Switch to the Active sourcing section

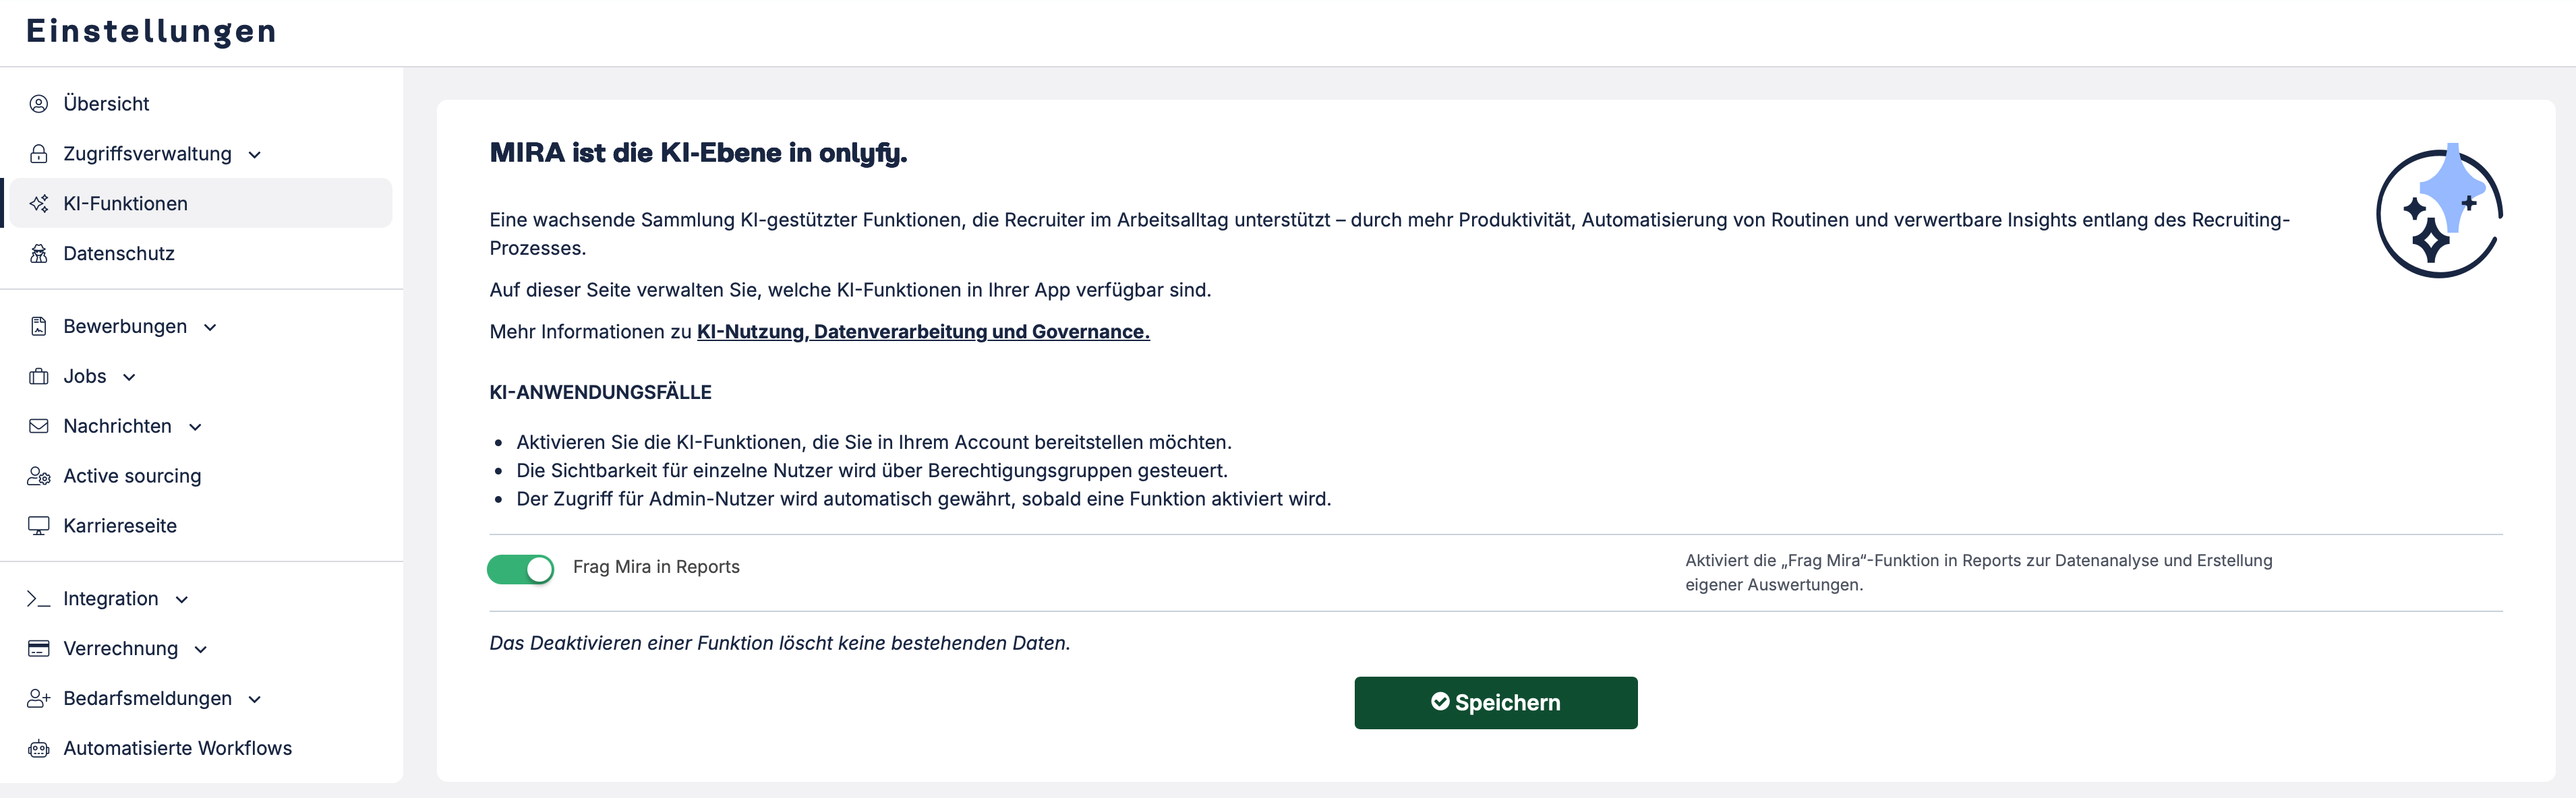tap(132, 475)
